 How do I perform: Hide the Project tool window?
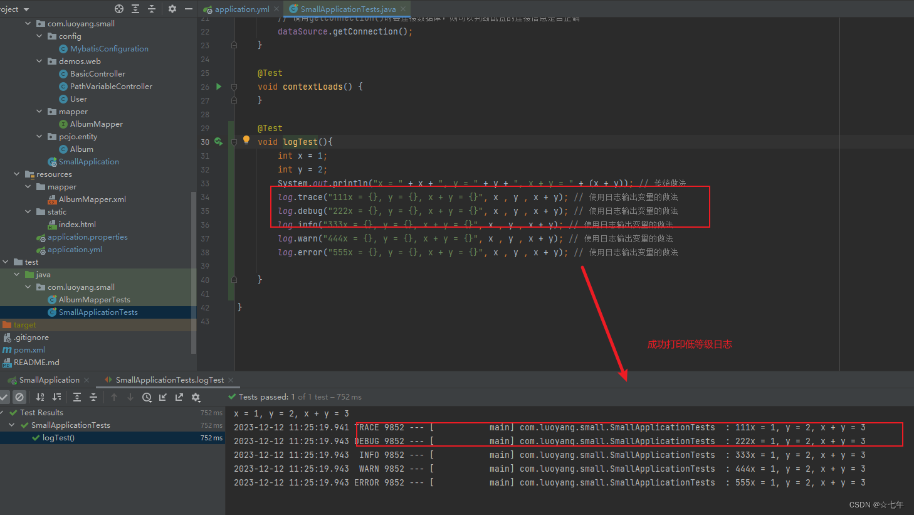[188, 9]
